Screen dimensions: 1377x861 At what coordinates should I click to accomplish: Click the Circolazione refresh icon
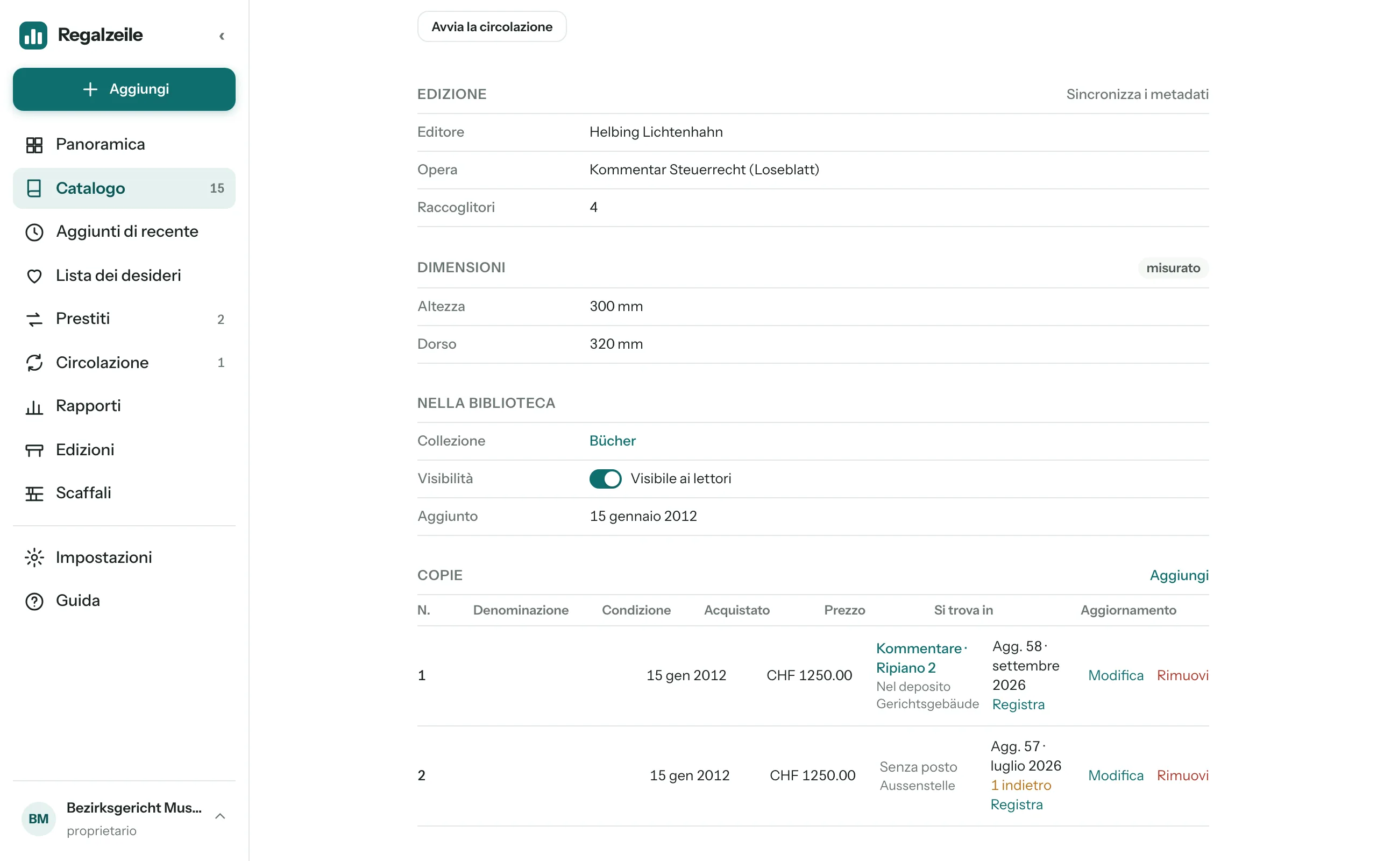pyautogui.click(x=34, y=363)
